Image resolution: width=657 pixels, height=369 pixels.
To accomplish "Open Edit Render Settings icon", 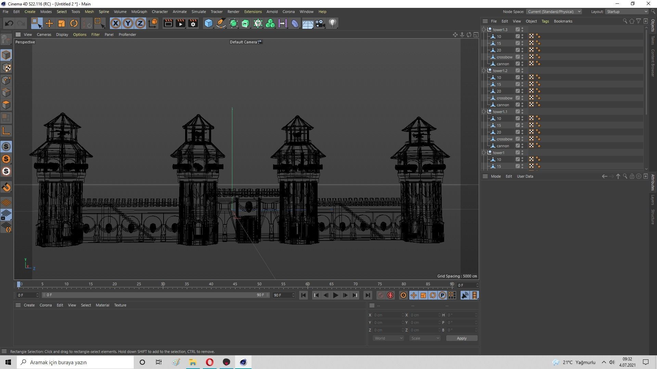I will [x=193, y=23].
